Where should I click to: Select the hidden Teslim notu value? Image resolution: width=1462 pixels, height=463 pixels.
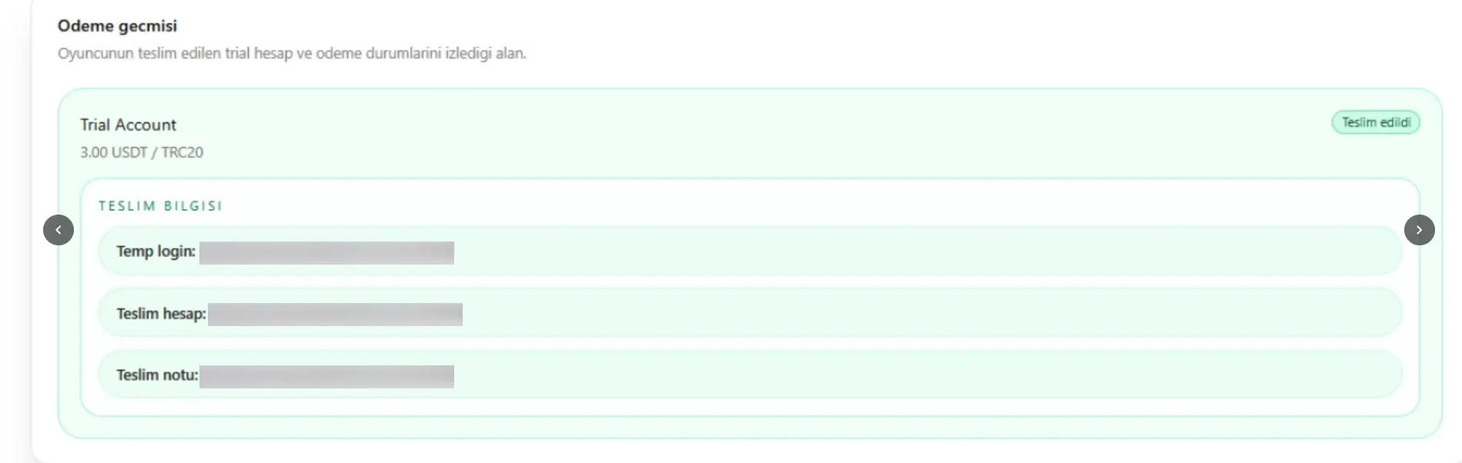[x=326, y=376]
